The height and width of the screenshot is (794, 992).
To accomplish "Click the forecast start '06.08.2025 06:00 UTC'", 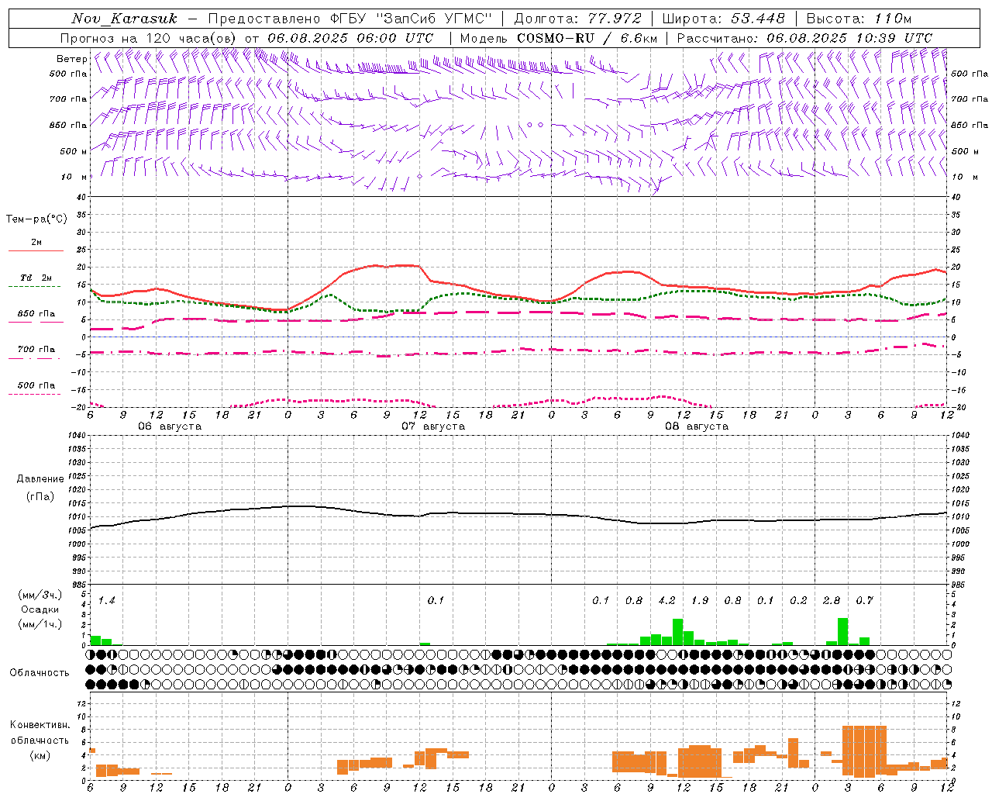I will pyautogui.click(x=350, y=38).
